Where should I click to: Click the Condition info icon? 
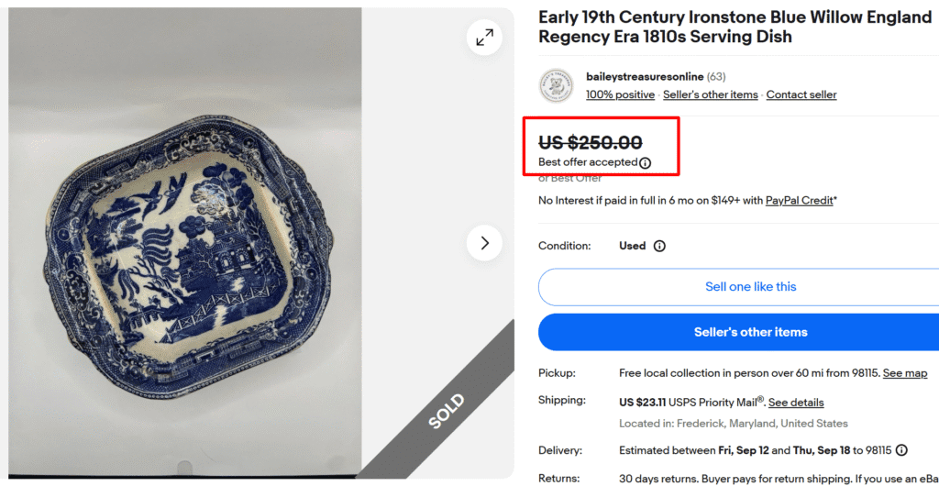[659, 246]
